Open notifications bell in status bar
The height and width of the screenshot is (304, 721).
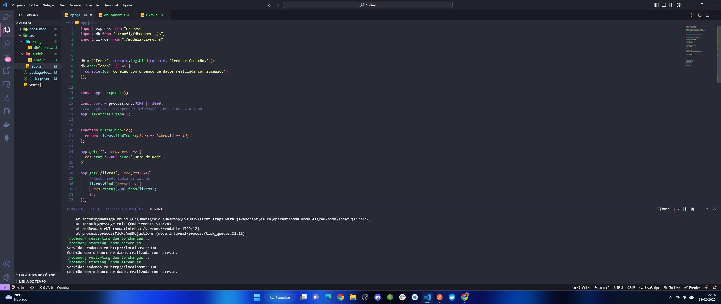[x=715, y=287]
